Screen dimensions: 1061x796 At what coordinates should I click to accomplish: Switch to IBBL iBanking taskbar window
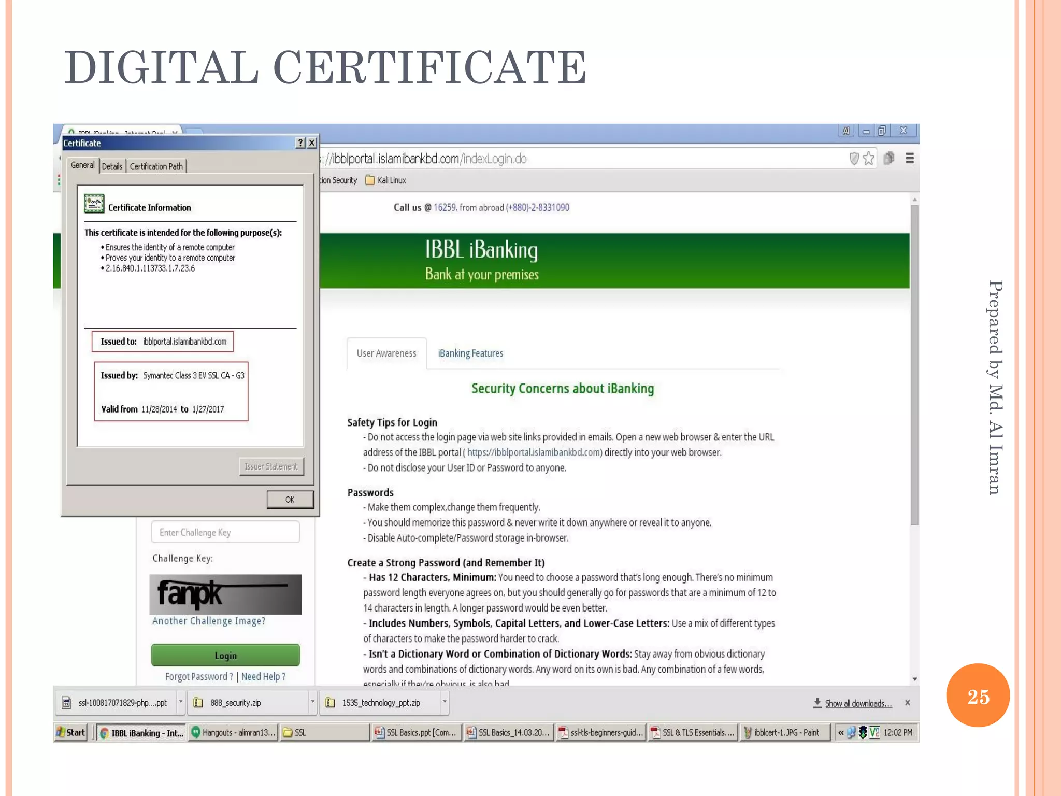[x=141, y=733]
